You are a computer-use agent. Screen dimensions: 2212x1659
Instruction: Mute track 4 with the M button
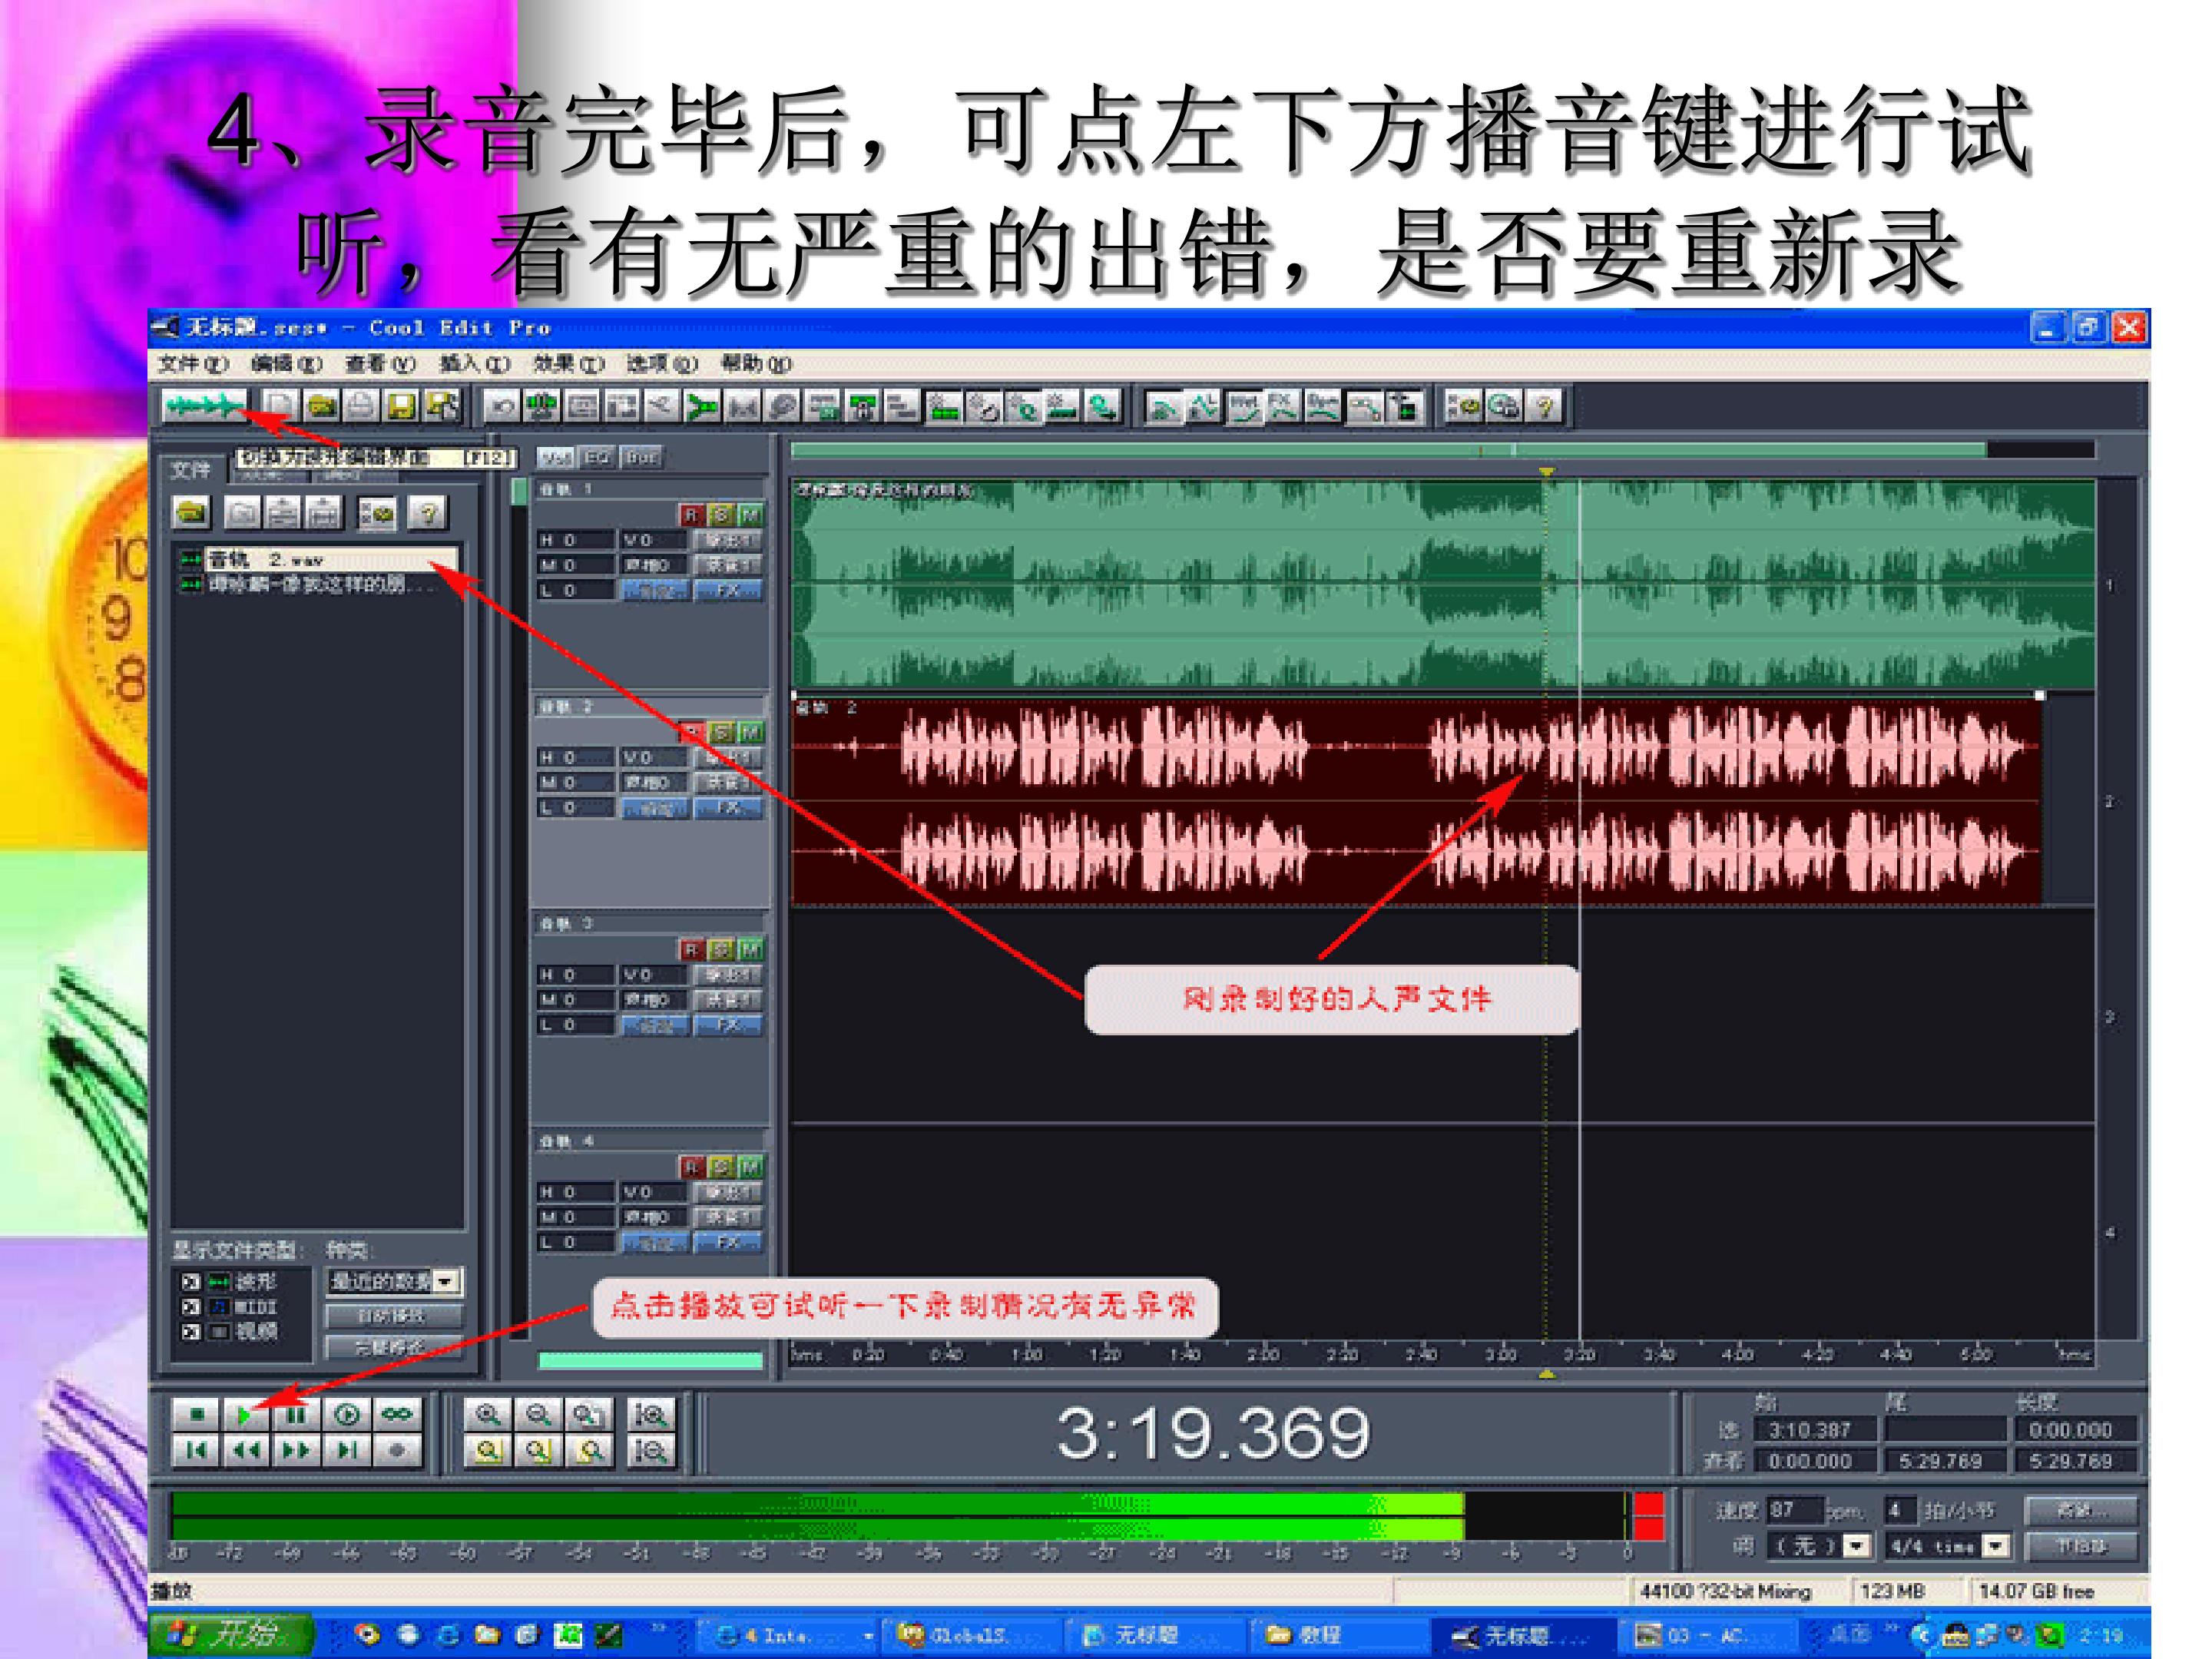[750, 1166]
